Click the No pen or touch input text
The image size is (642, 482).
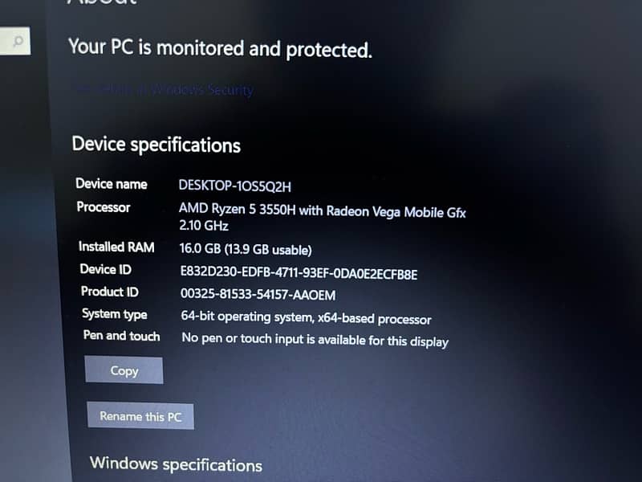pos(315,340)
